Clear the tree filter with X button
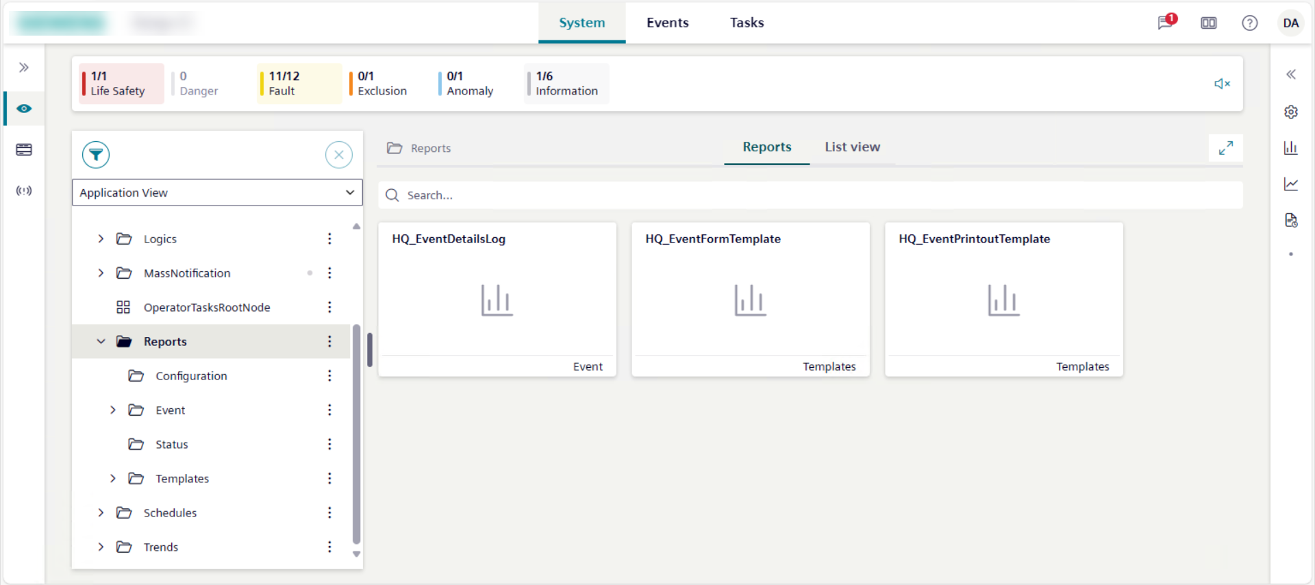 [x=338, y=155]
